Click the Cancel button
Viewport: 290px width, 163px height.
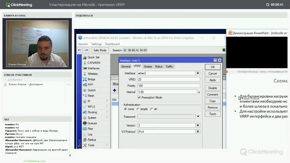[x=213, y=73]
